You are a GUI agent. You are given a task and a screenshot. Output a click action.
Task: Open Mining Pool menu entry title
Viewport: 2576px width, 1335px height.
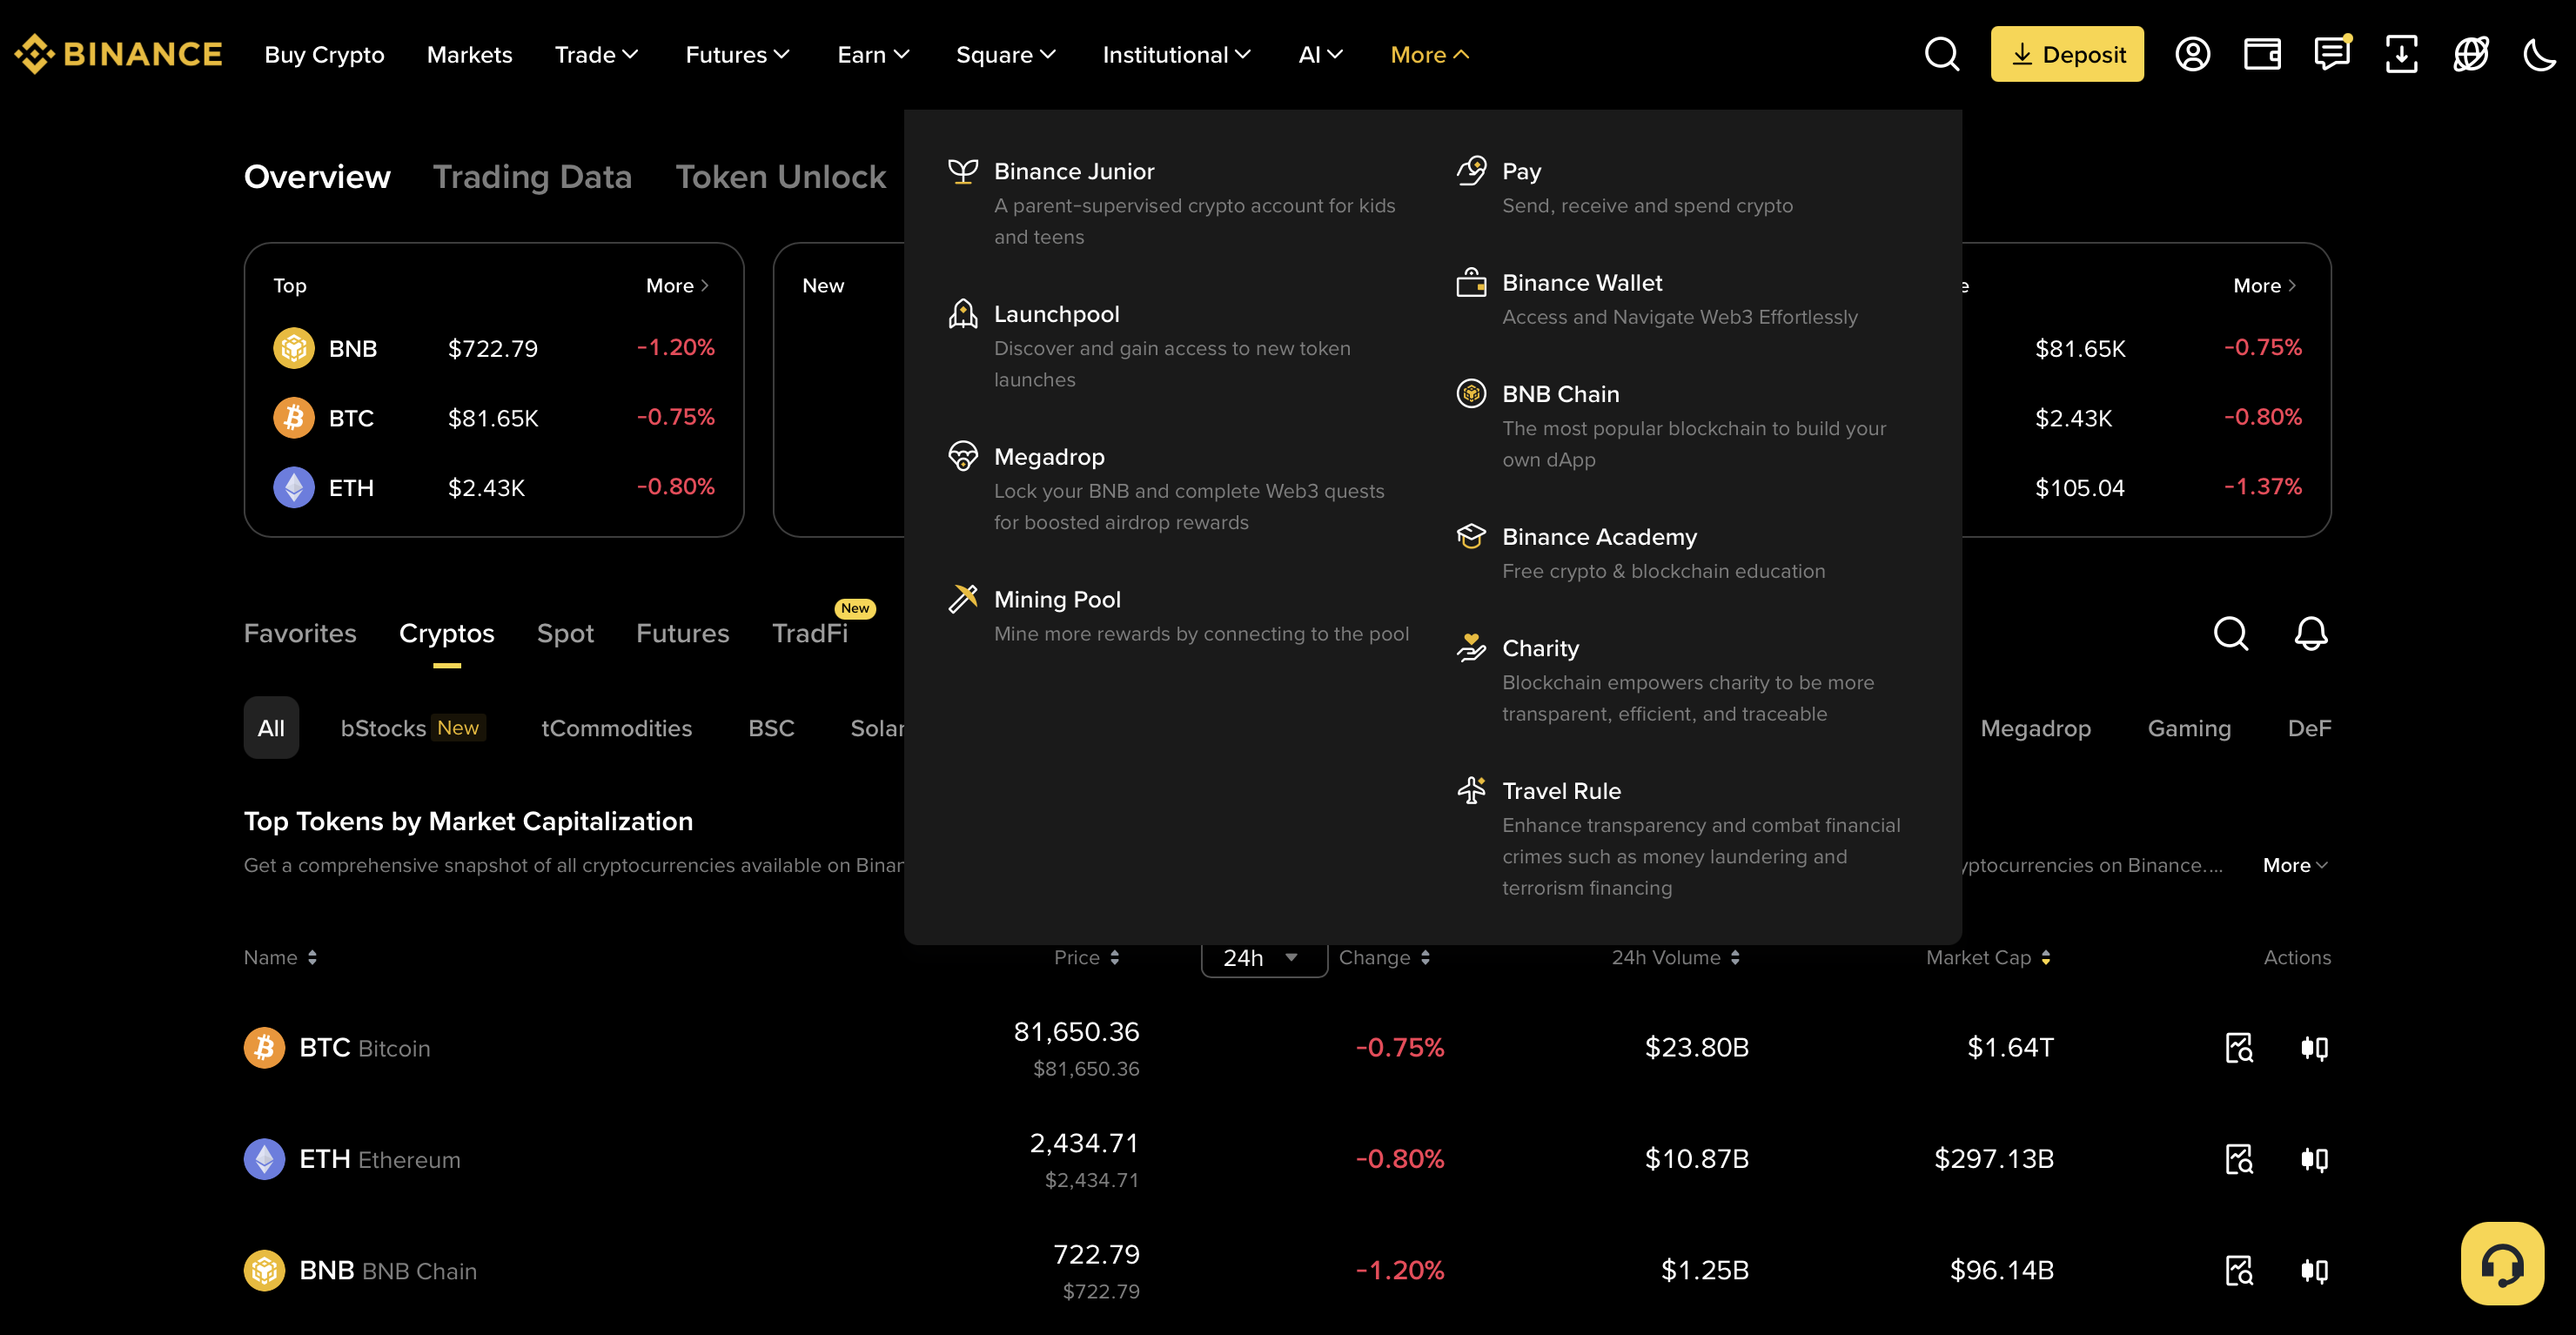(1057, 599)
